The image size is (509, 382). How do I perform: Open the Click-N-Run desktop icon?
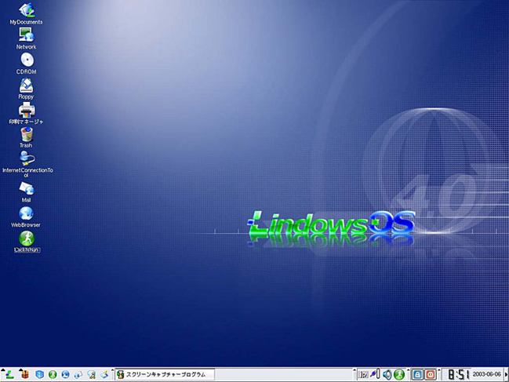click(x=26, y=238)
